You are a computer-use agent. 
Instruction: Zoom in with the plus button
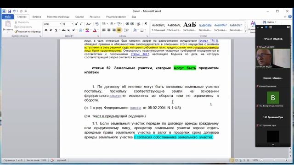point(286,160)
